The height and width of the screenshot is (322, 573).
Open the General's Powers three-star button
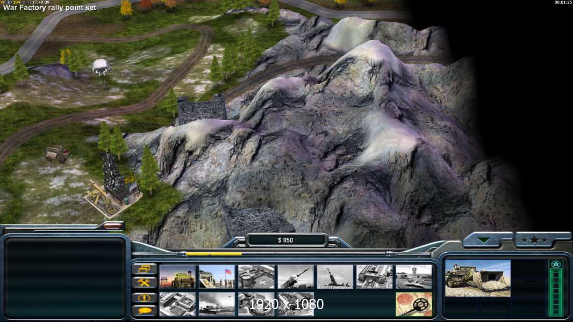coord(534,240)
